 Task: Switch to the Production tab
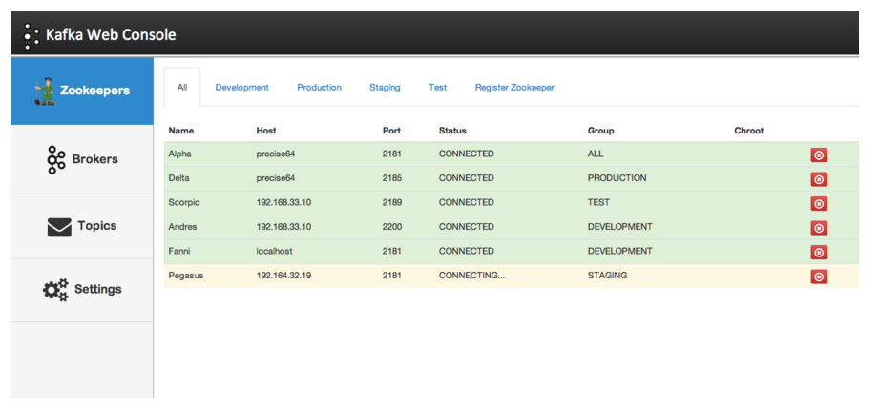click(319, 88)
